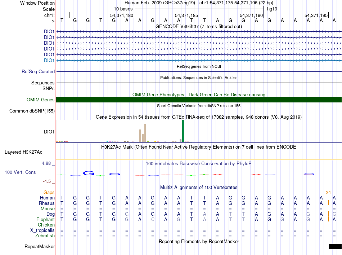This screenshot has width=342, height=255.
Task: Click the dark green OMIM Genes bar
Action: pos(199,100)
